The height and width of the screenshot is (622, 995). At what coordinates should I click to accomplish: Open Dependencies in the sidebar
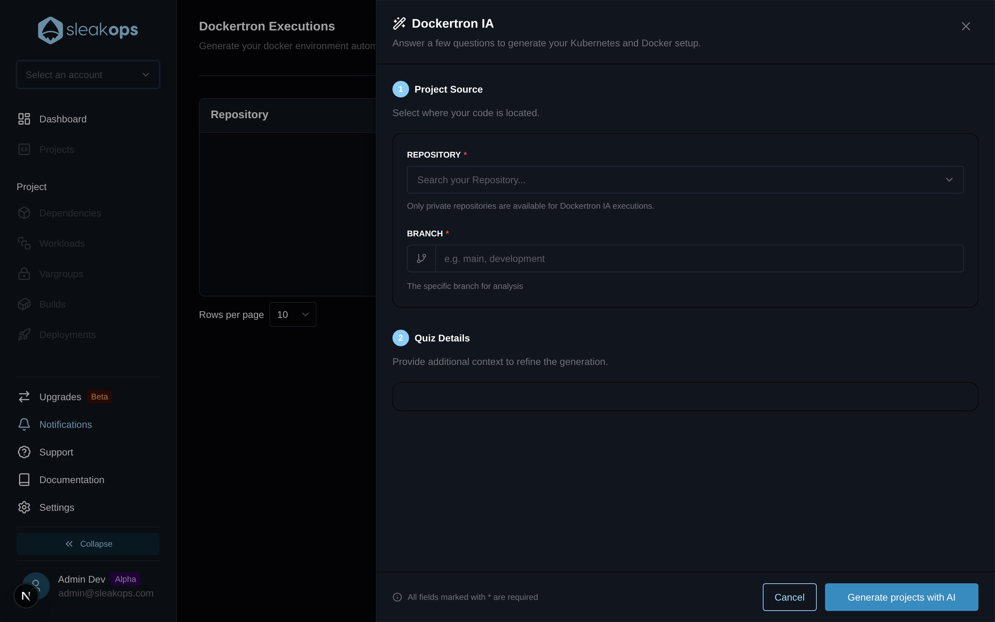88,213
